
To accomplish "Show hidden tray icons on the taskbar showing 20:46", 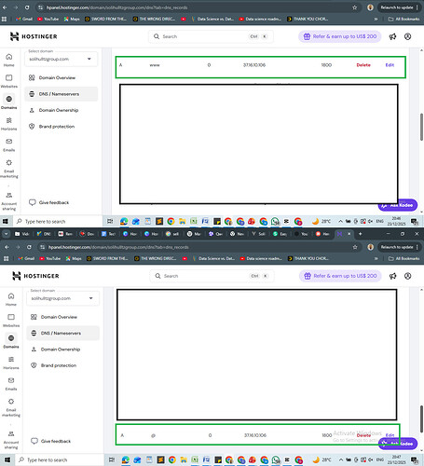I will tap(340, 221).
